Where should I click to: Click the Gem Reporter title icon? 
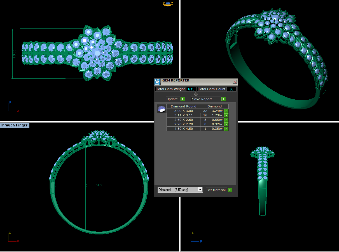pyautogui.click(x=157, y=82)
